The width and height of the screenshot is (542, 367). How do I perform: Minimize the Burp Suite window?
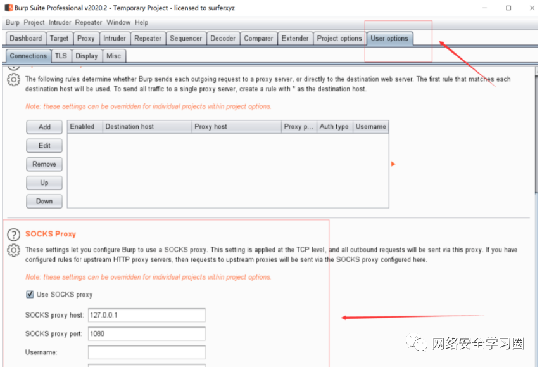point(485,8)
